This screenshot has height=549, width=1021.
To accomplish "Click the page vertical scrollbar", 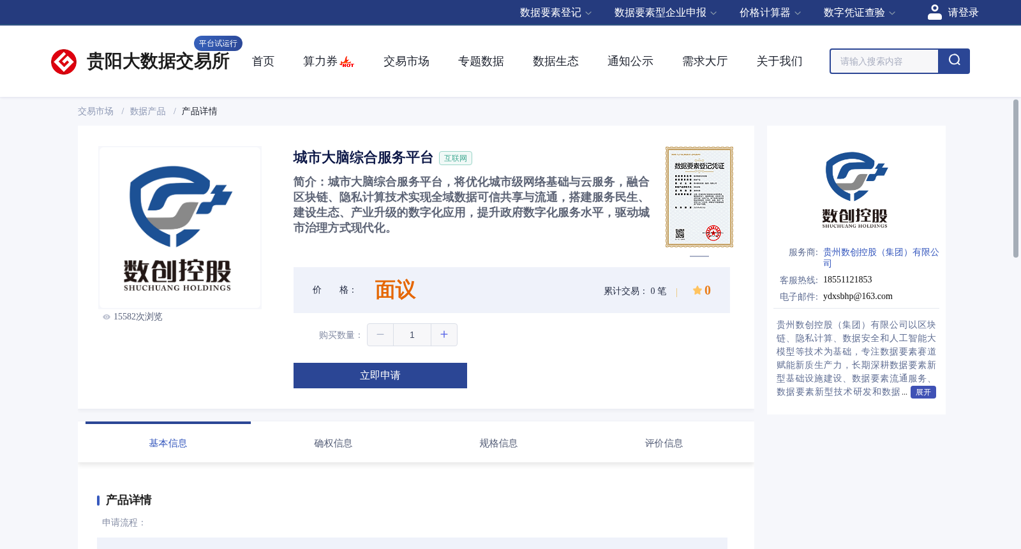I will [x=1016, y=179].
